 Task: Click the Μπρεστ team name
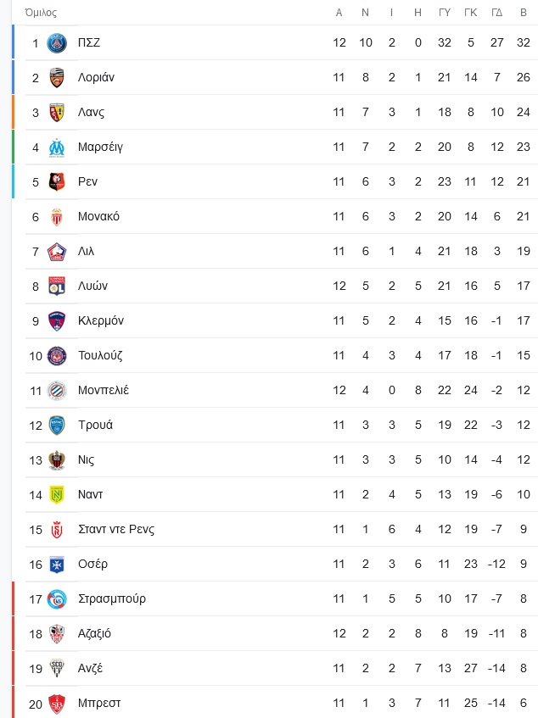(x=99, y=704)
